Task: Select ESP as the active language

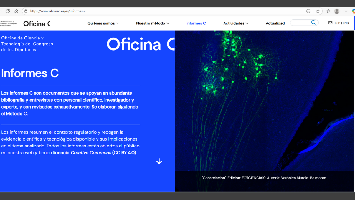Action: click(337, 23)
